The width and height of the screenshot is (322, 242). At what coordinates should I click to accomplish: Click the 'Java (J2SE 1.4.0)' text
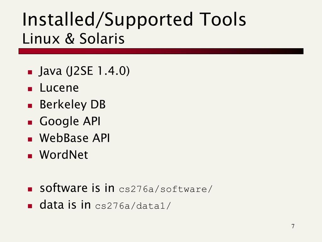(84, 71)
